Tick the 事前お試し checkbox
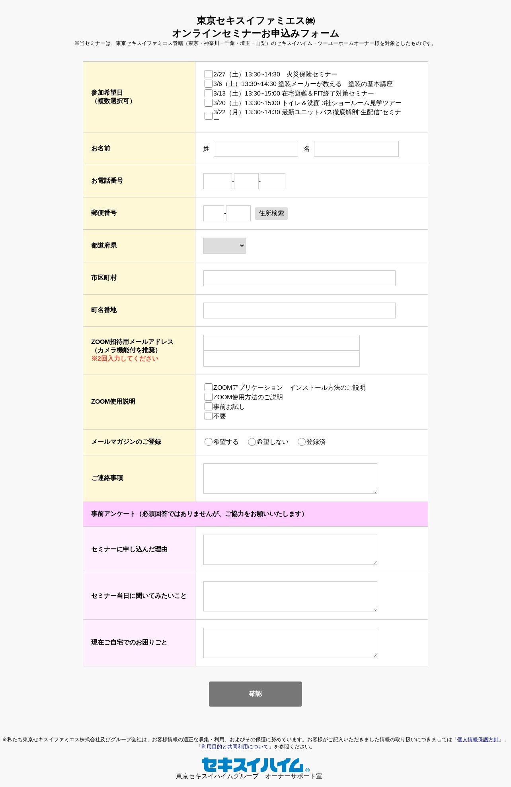Image resolution: width=511 pixels, height=787 pixels. click(x=209, y=406)
